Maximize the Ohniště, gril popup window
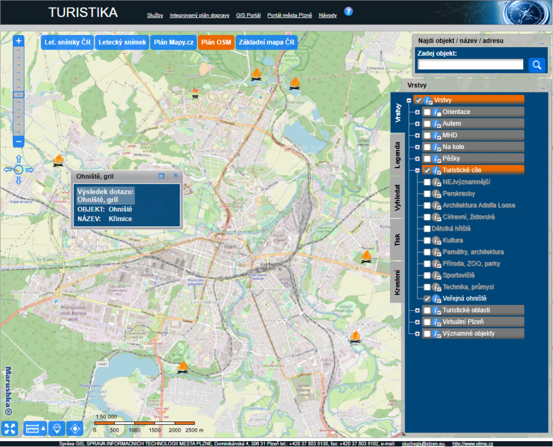Viewport: 553px width, 447px height. click(x=162, y=176)
